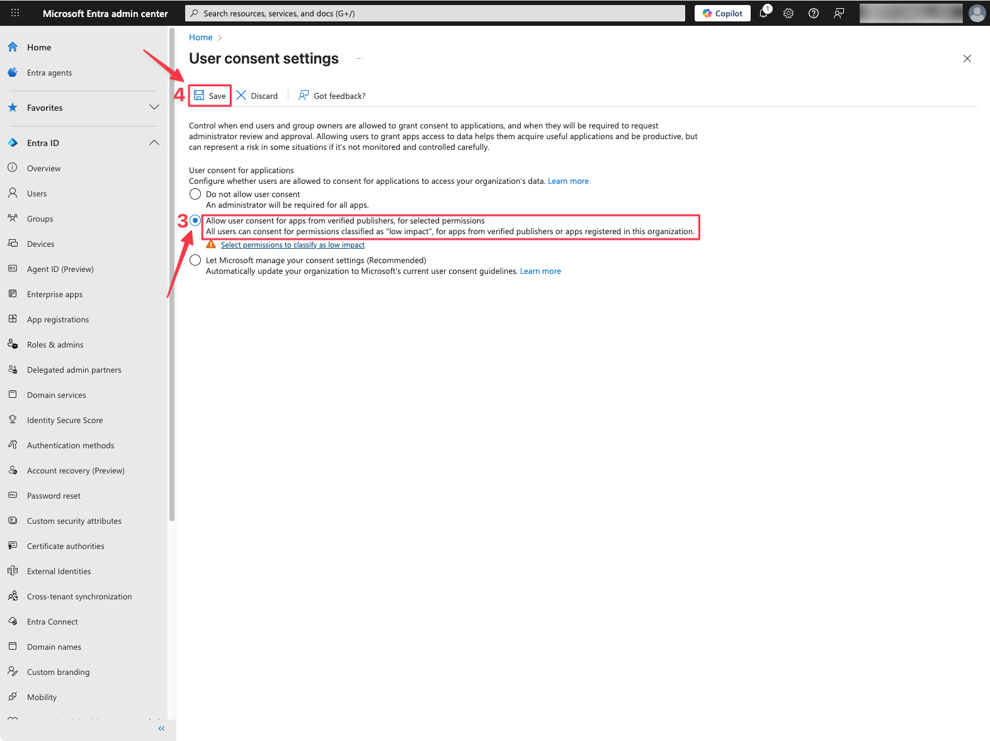The width and height of the screenshot is (990, 741).
Task: Click the Home breadcrumb link
Action: (201, 37)
